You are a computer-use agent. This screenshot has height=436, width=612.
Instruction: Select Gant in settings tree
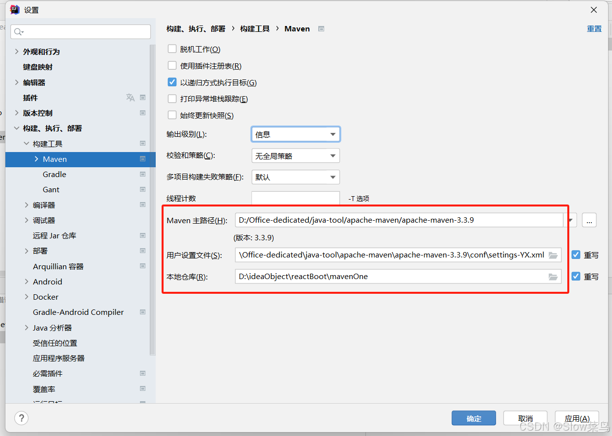(x=51, y=189)
